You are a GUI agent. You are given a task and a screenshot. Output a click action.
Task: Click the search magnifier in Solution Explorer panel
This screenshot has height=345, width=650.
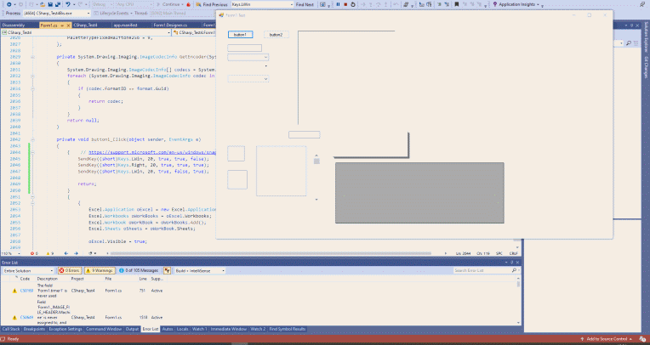[x=629, y=43]
